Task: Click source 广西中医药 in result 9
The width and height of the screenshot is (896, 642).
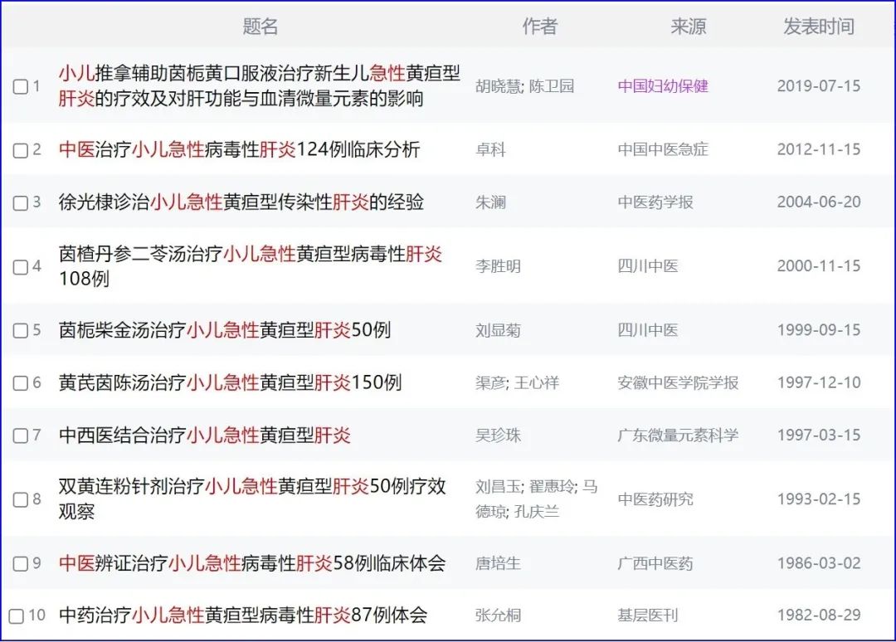Action: (658, 563)
